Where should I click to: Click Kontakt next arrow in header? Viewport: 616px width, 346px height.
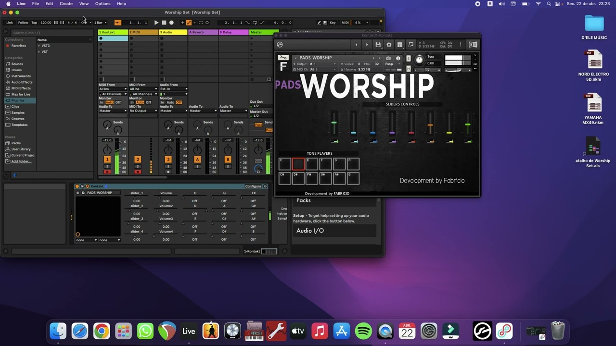pos(367,45)
